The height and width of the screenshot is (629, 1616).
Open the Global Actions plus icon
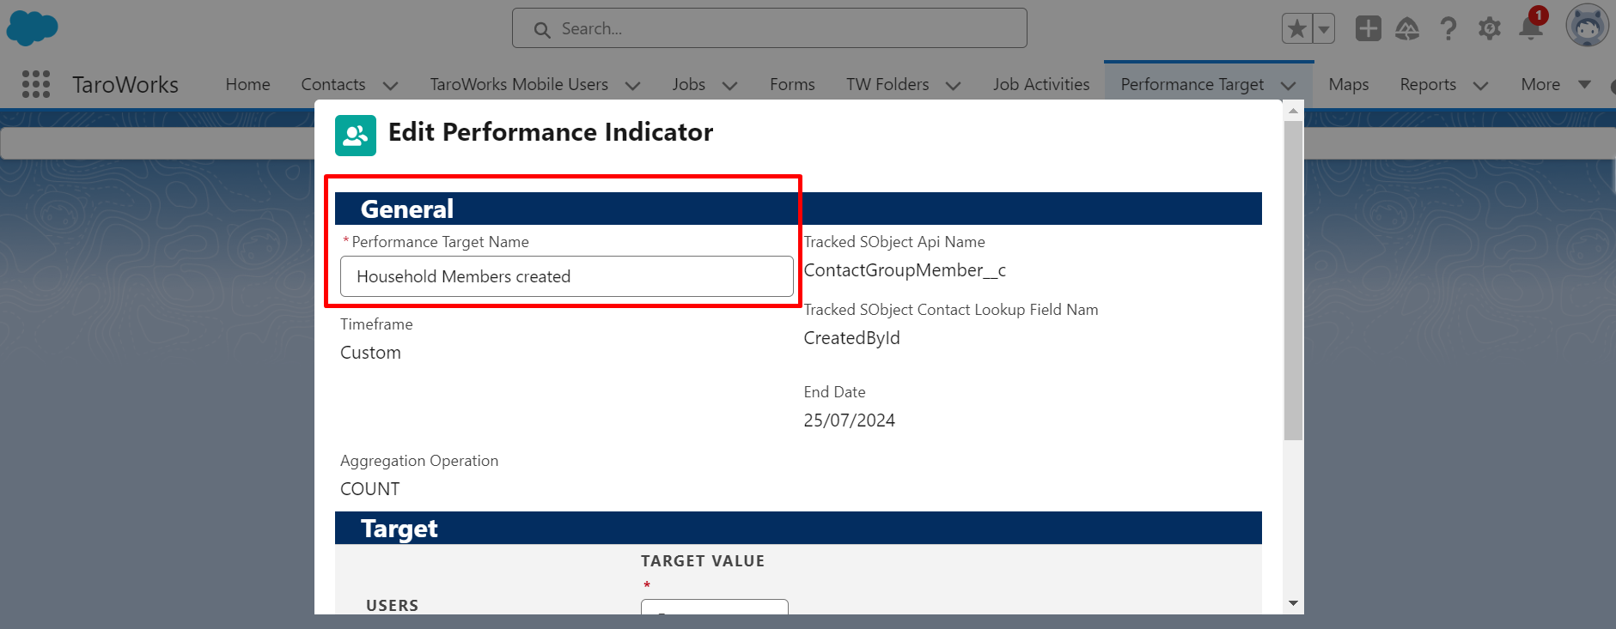click(1368, 29)
